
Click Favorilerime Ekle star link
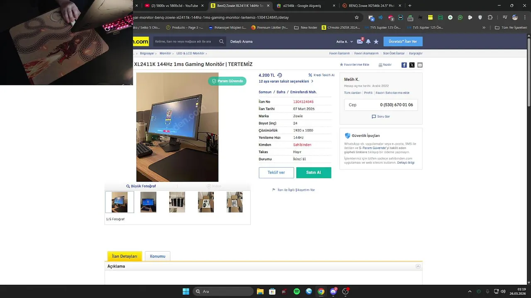tap(355, 65)
